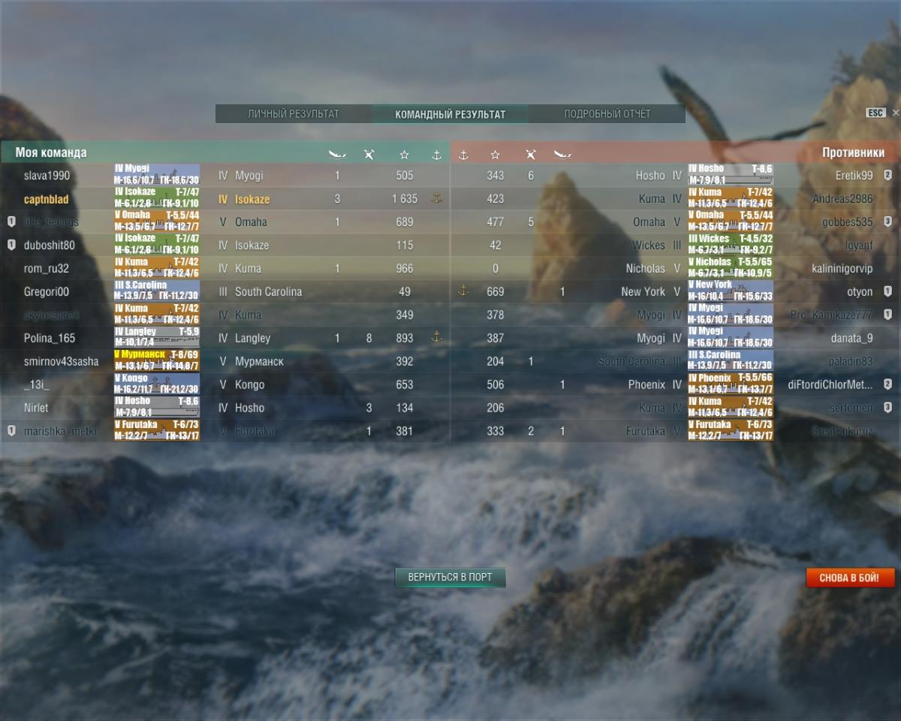Click the enemy team's planes-shot-down icon

[531, 155]
